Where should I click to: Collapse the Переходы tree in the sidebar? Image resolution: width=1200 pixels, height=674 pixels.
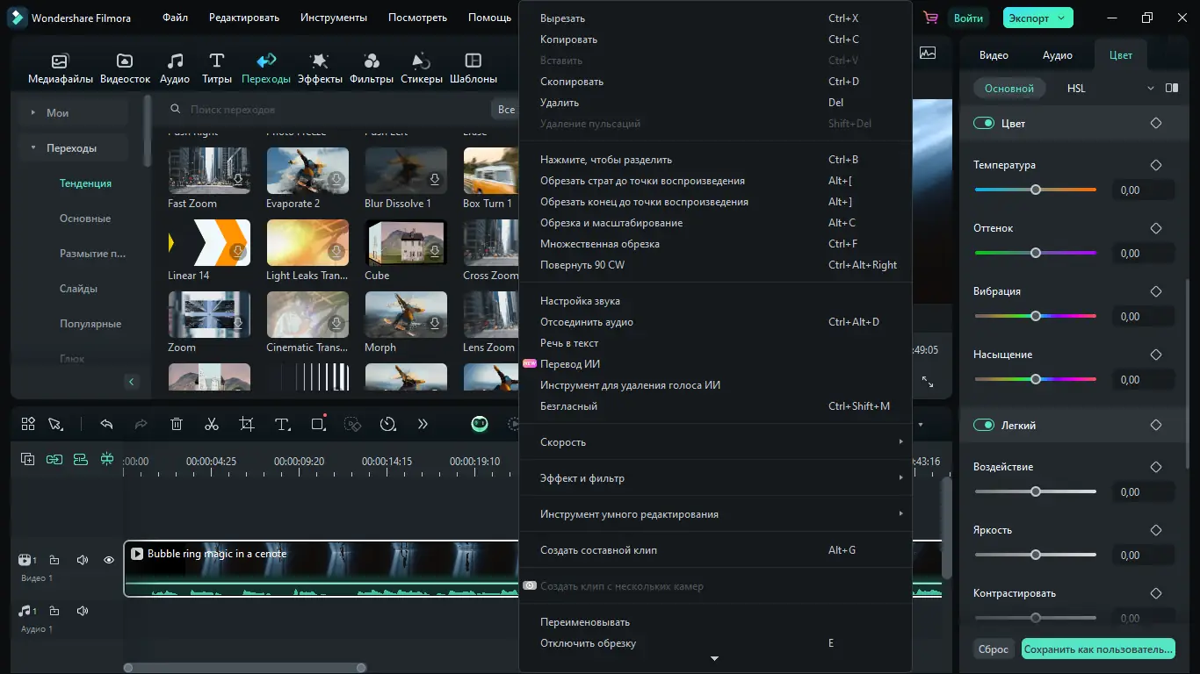click(33, 148)
